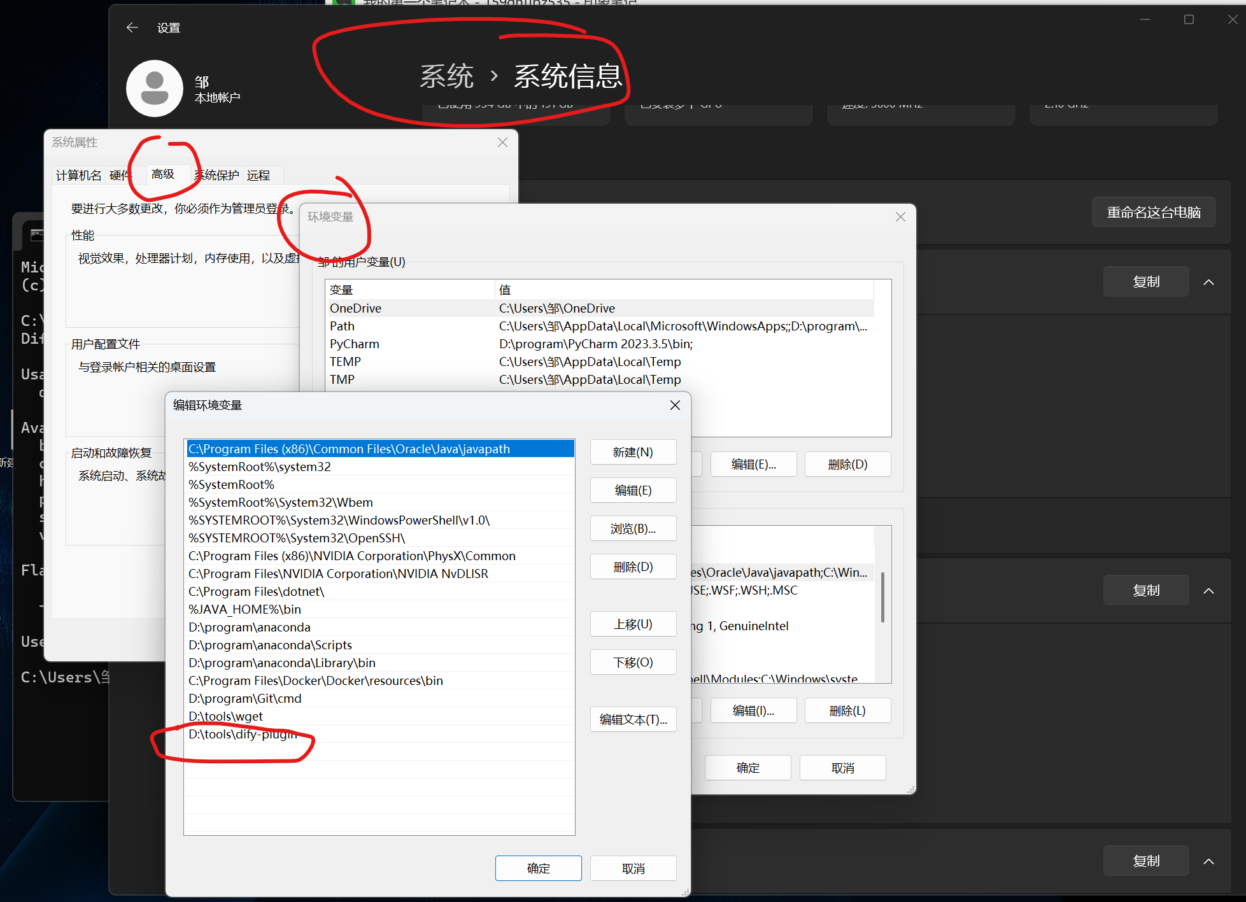Close the Edit environment variable dialog
The width and height of the screenshot is (1246, 902).
click(x=675, y=405)
